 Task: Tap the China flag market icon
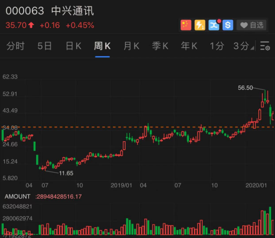[186, 25]
